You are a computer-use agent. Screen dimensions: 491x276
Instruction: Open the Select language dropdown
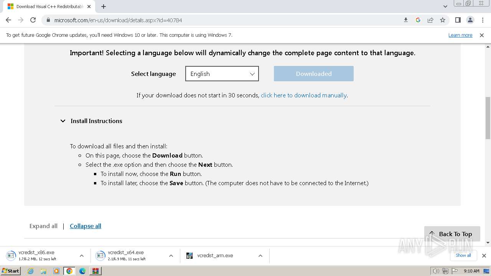(x=222, y=74)
